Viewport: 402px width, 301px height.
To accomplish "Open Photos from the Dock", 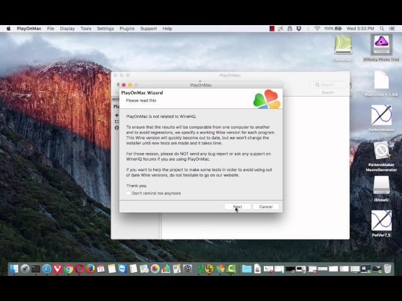I will [x=155, y=269].
